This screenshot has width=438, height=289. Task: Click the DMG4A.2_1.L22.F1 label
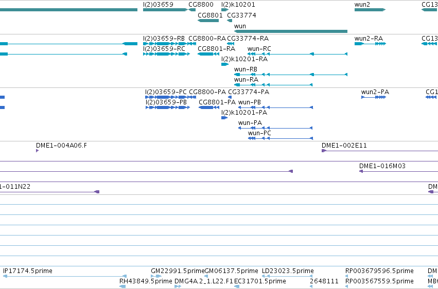[x=204, y=281]
